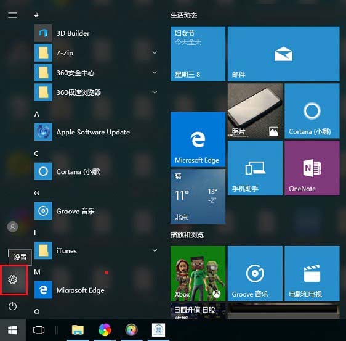346x341 pixels.
Task: Open File Explorer from the taskbar
Action: (x=78, y=330)
